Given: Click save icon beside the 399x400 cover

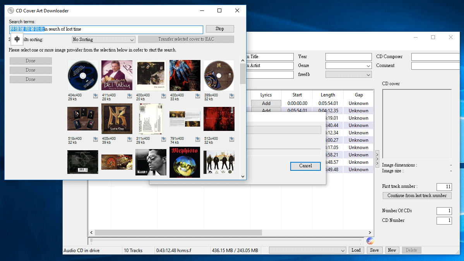Looking at the screenshot, I should (x=232, y=96).
